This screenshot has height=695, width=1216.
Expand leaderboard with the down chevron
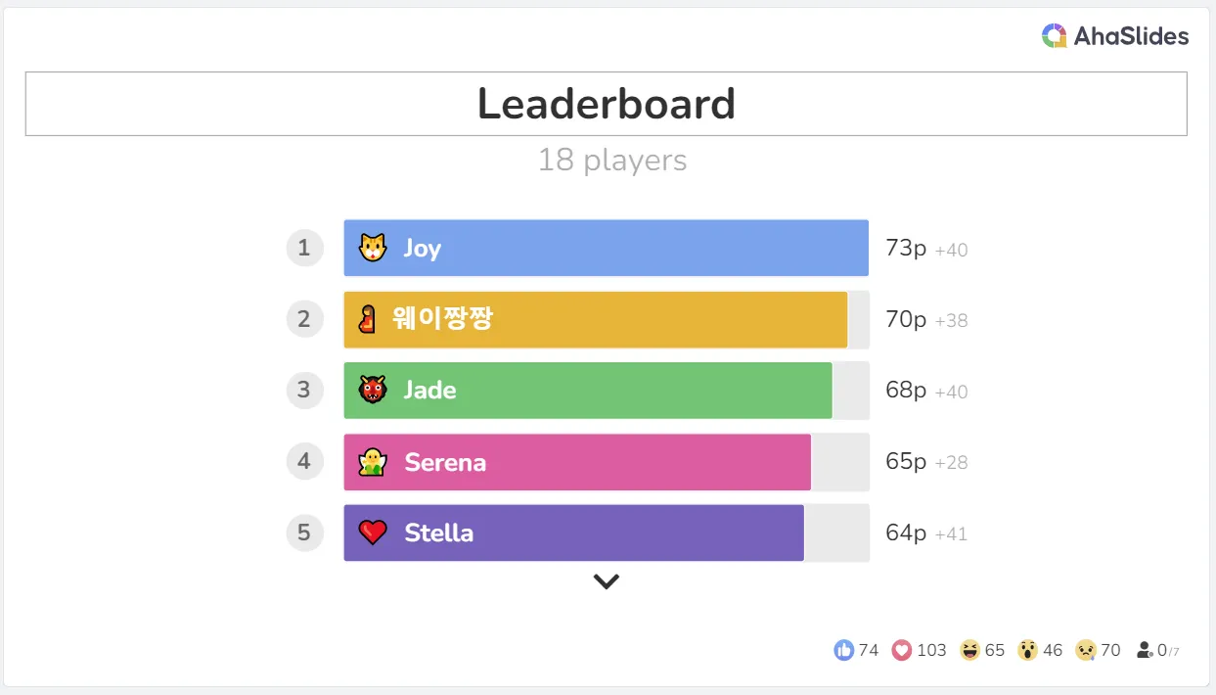pyautogui.click(x=607, y=581)
